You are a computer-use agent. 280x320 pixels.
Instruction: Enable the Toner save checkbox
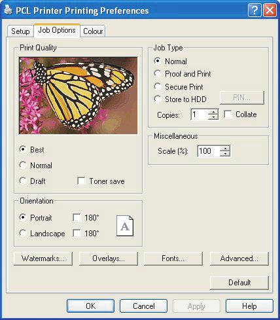click(x=81, y=181)
